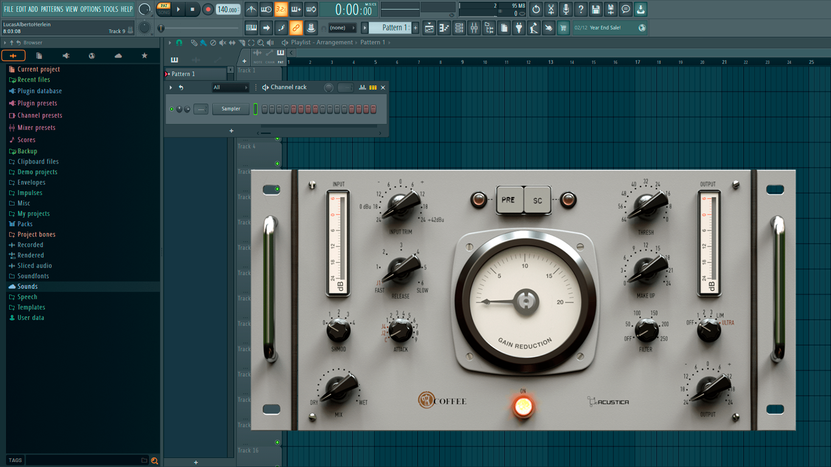Viewport: 831px width, 467px height.
Task: Open the audio editor scissors icon
Action: coord(551,9)
